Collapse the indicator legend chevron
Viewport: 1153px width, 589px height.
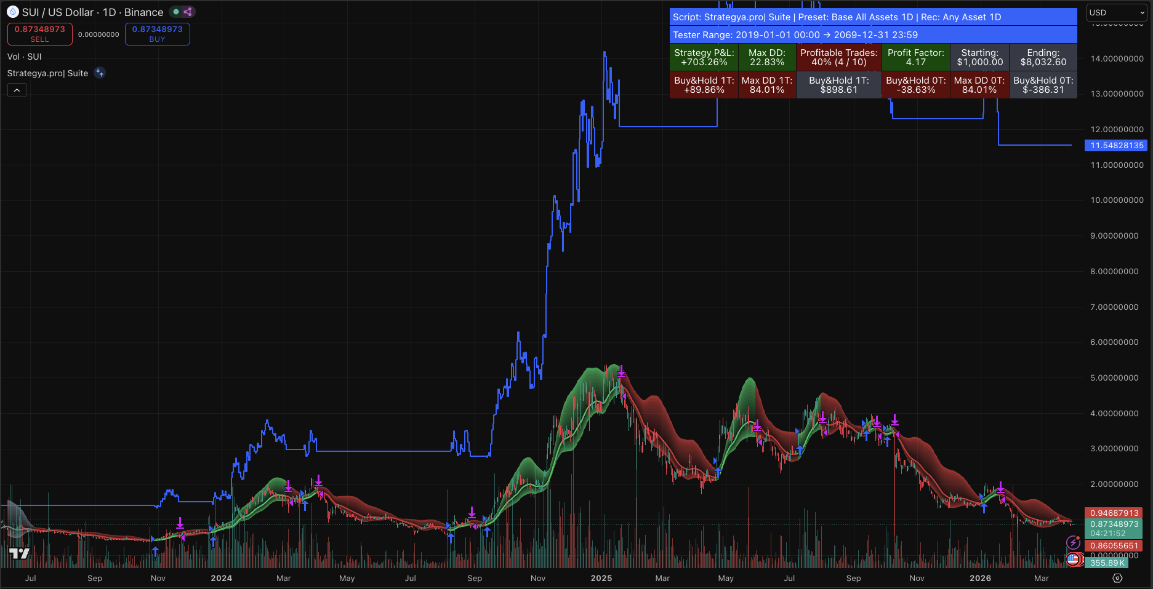click(x=17, y=90)
